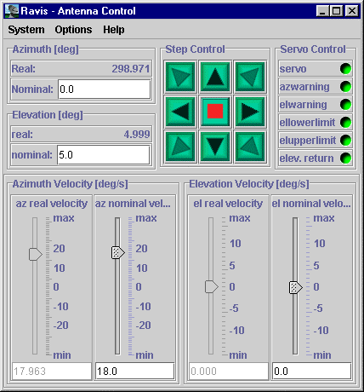Viewport: 364px width, 392px height.
Task: Step antenna up-right with diagonal arrow
Action: coord(250,77)
